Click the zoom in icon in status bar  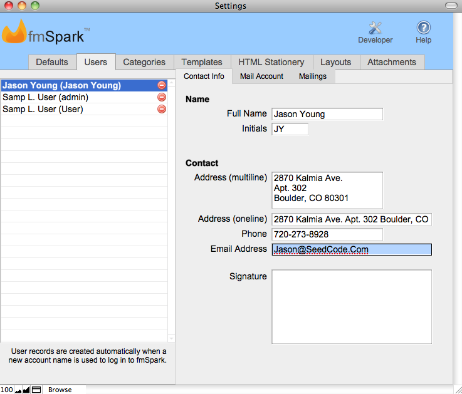(x=26, y=390)
